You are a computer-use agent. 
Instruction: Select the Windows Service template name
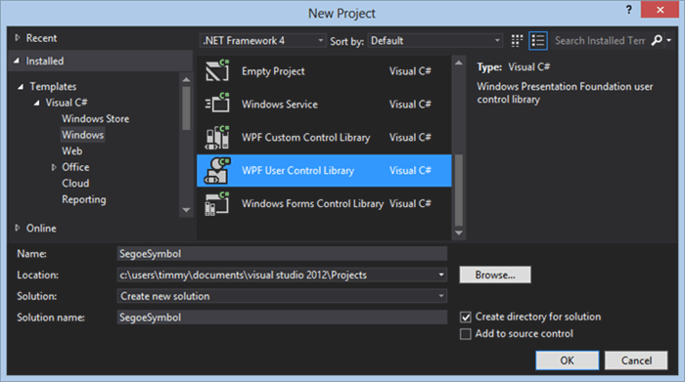pyautogui.click(x=280, y=105)
